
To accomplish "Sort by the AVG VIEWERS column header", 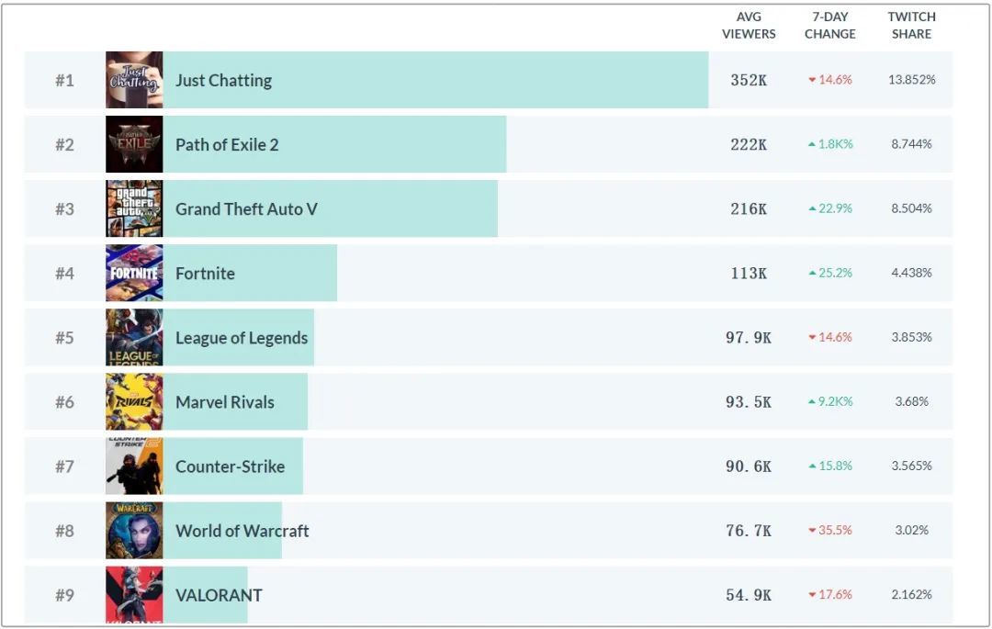I will 749,25.
